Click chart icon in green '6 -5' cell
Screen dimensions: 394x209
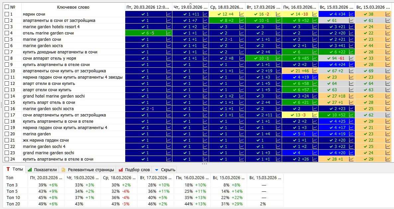(169, 33)
